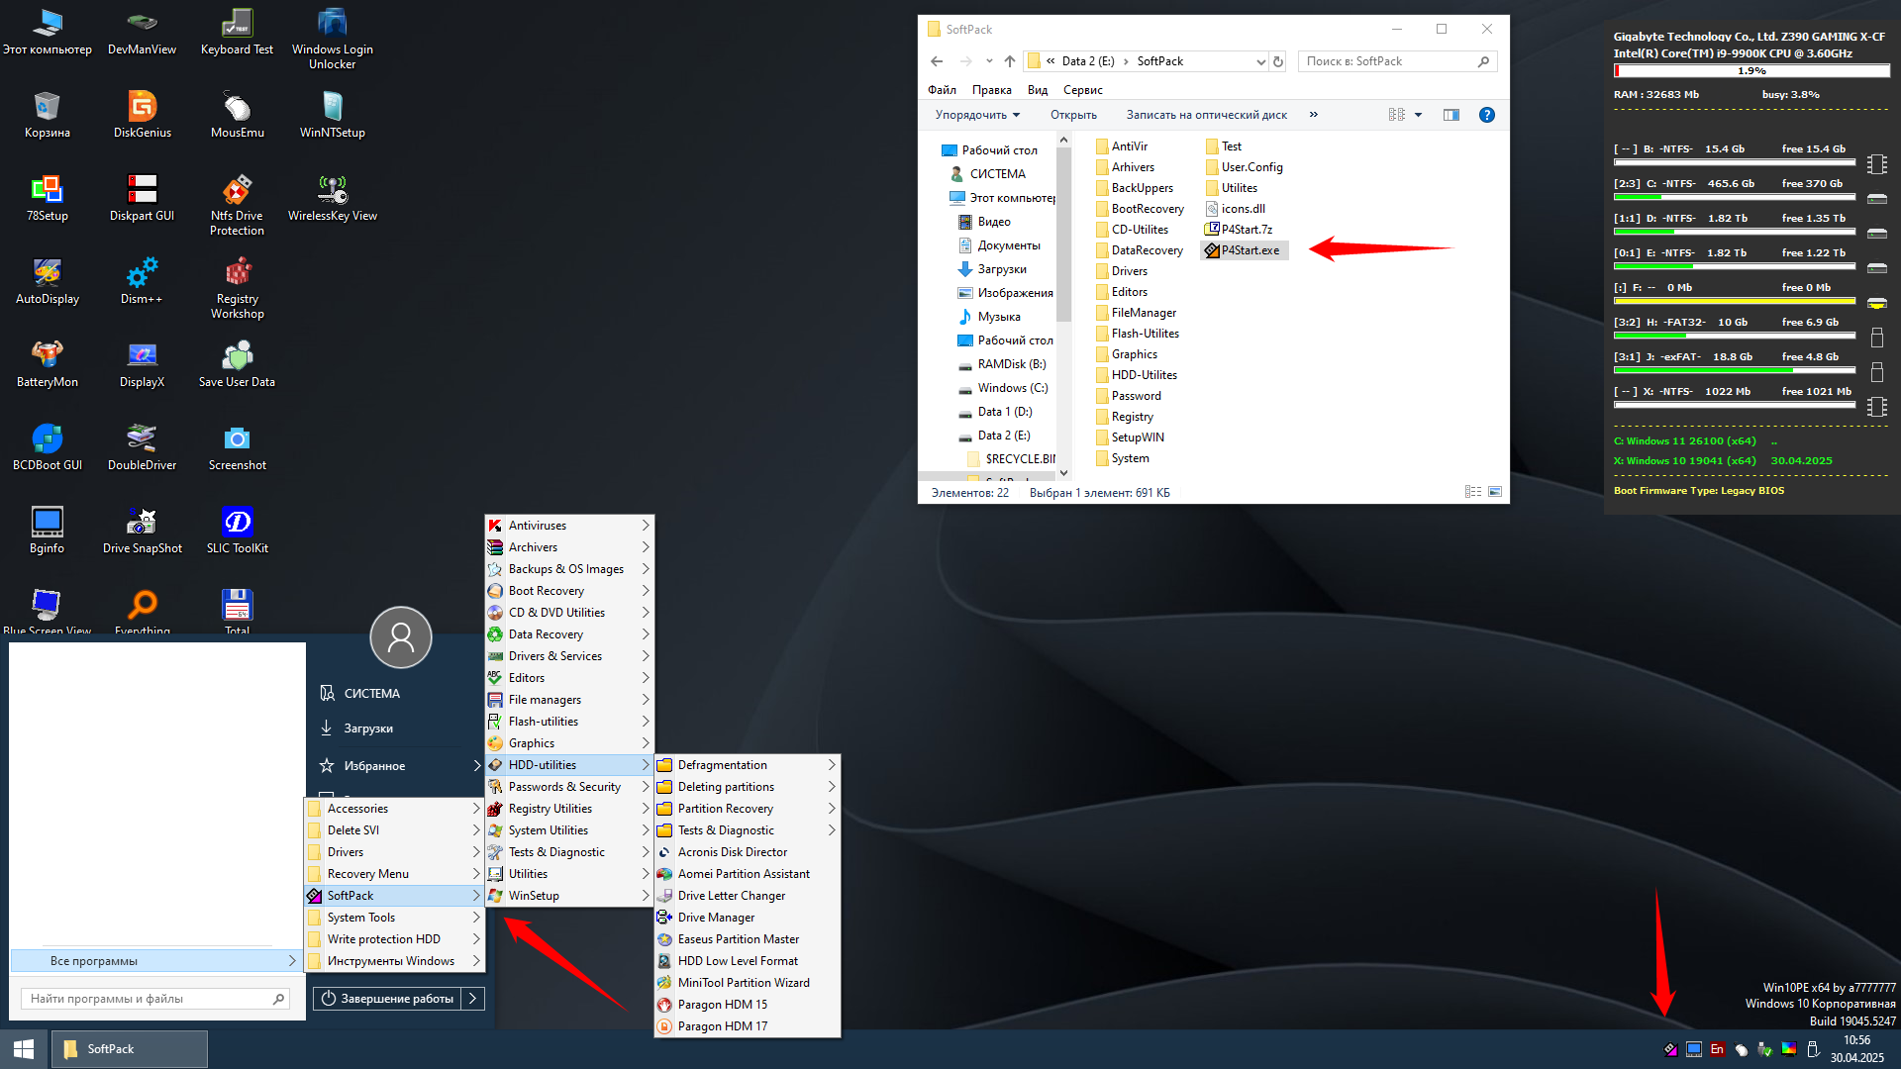Select icons.dll file
This screenshot has height=1069, width=1901.
[1236, 209]
